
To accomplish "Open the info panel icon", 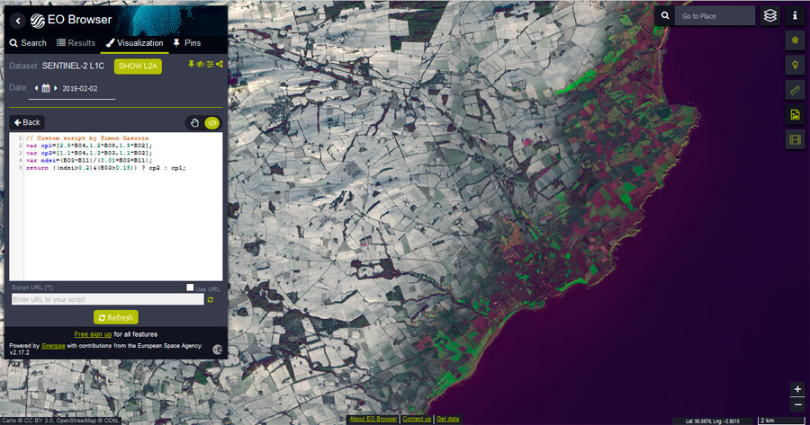I will 795,16.
